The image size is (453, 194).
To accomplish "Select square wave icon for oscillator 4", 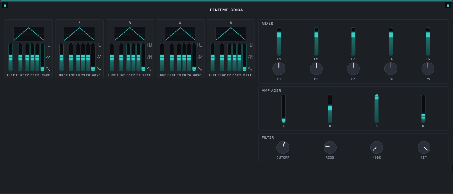I will tap(199, 45).
